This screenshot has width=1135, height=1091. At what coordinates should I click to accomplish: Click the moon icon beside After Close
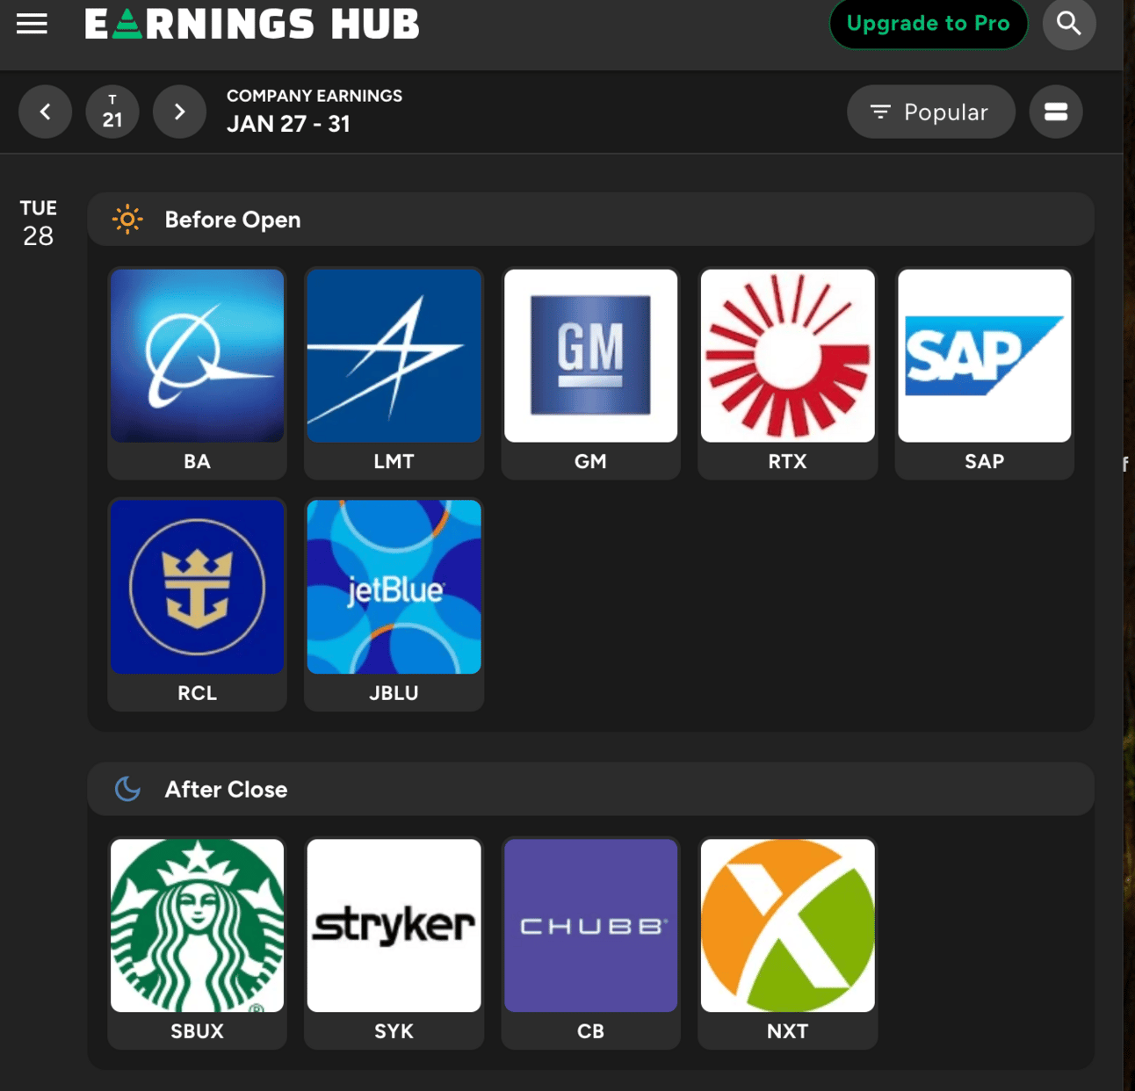pos(127,789)
